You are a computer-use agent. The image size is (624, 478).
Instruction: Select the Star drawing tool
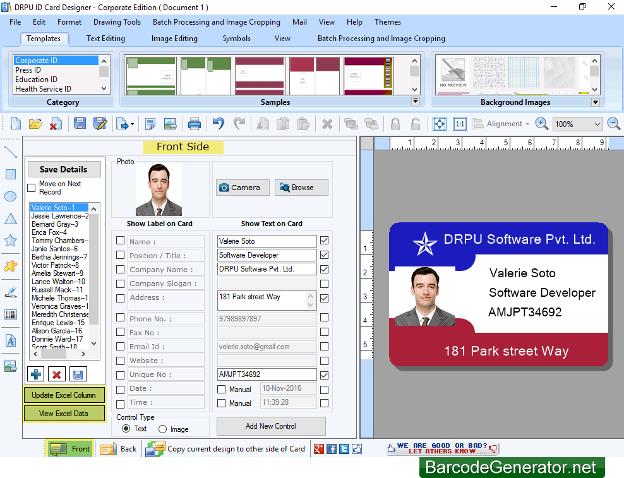click(10, 241)
